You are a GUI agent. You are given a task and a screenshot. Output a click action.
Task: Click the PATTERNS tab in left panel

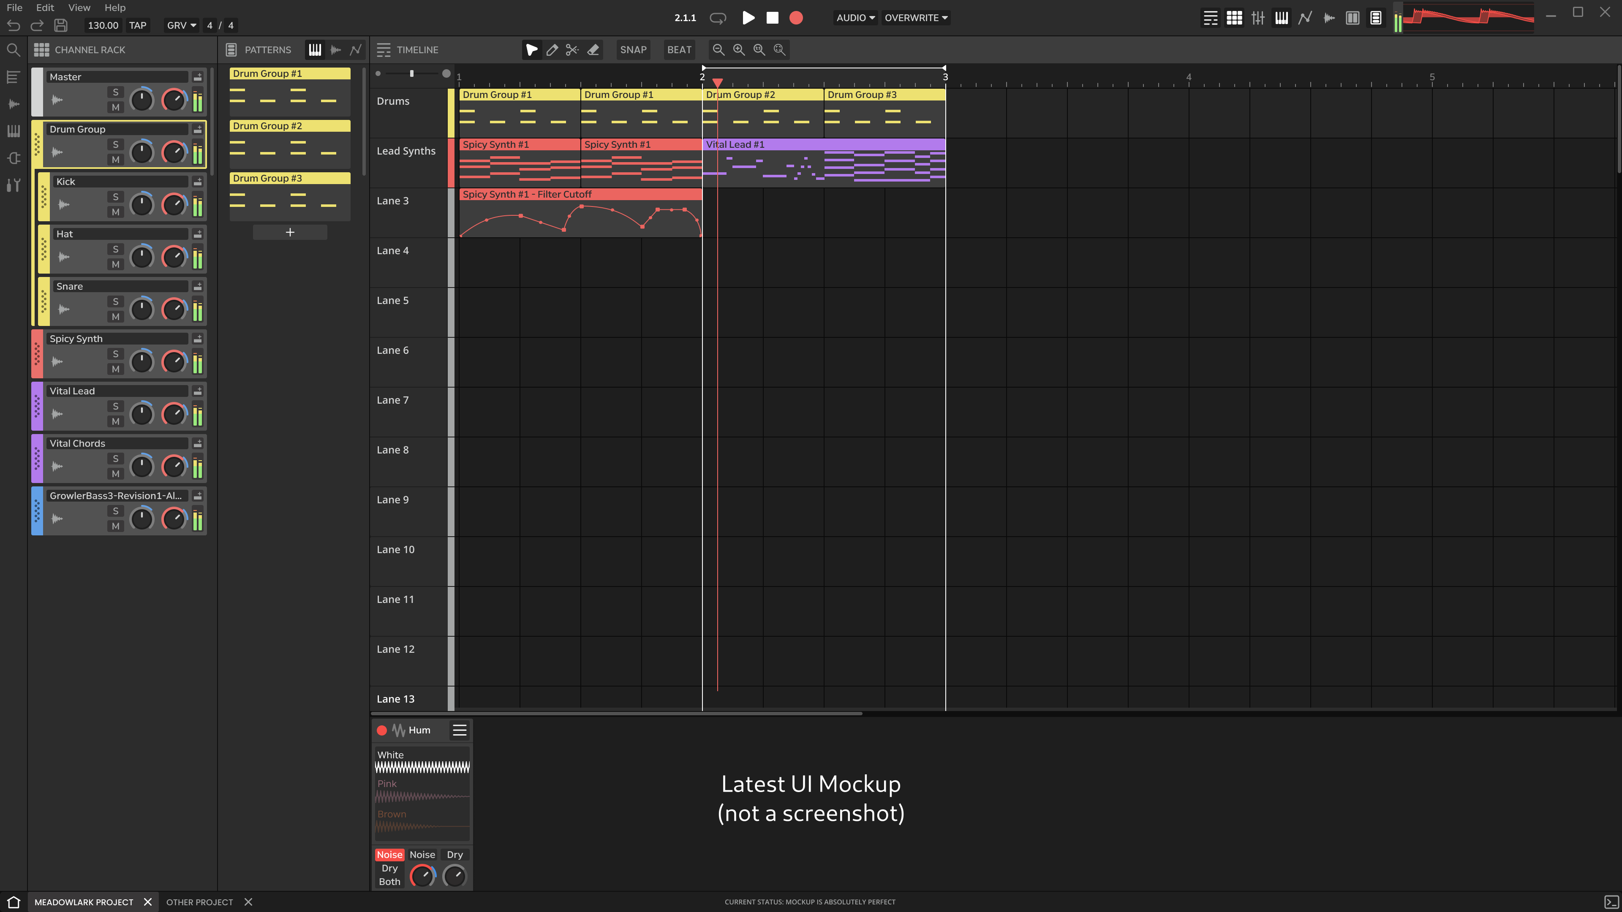coord(267,49)
